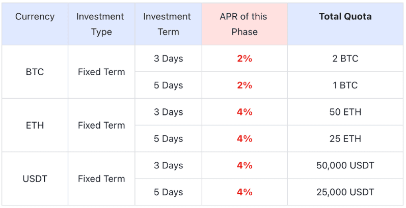Screen dimensions: 406x208
Task: Select the 1 BTC quota cell
Action: pos(345,85)
